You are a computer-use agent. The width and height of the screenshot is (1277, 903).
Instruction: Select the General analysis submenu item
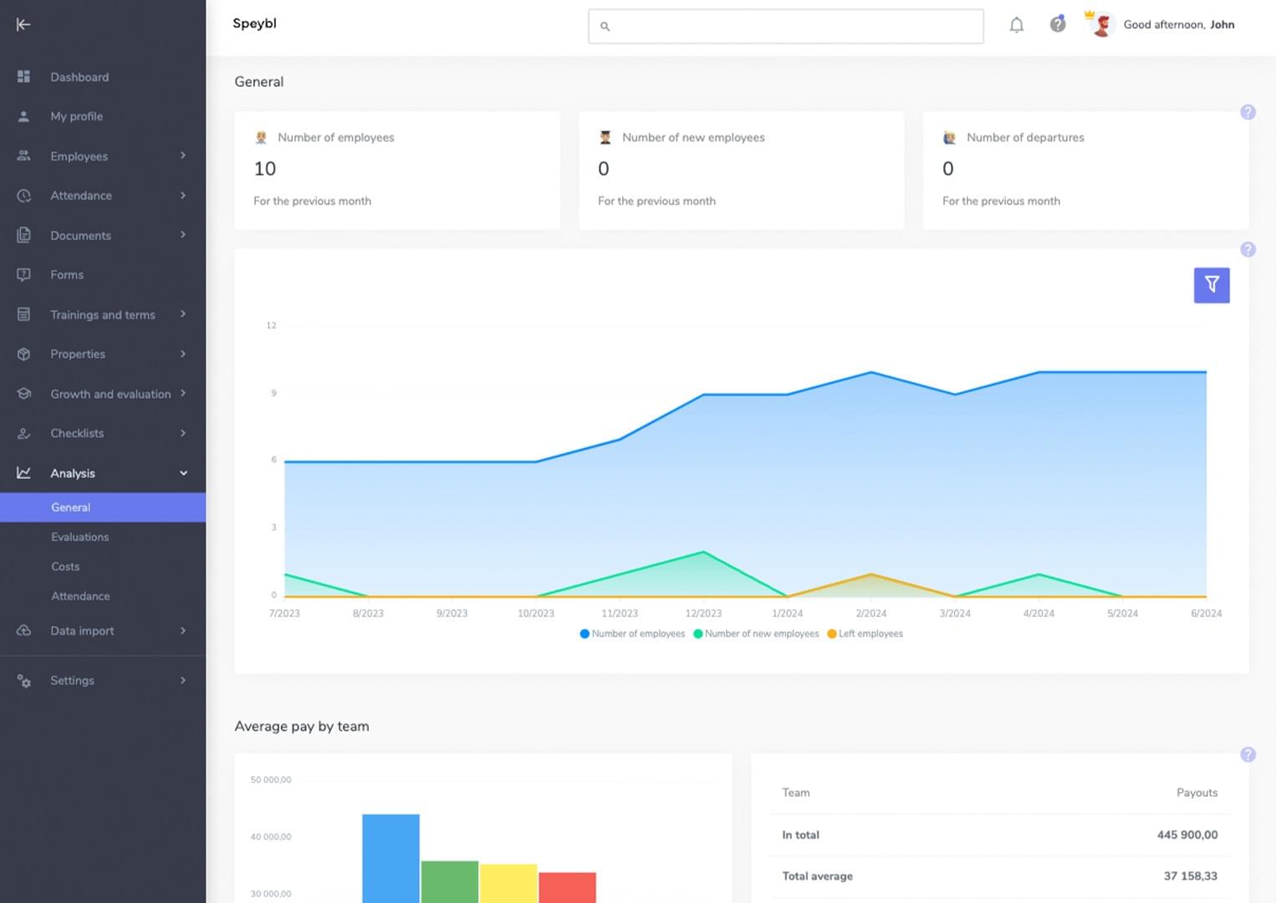pos(103,508)
